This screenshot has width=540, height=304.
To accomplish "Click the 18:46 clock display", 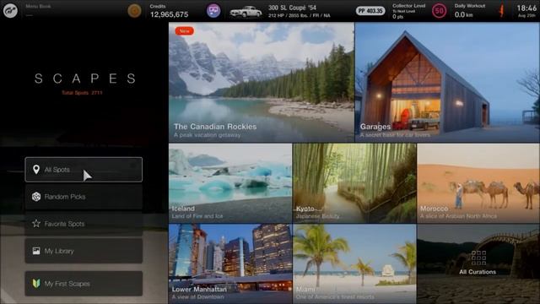I will tap(526, 8).
